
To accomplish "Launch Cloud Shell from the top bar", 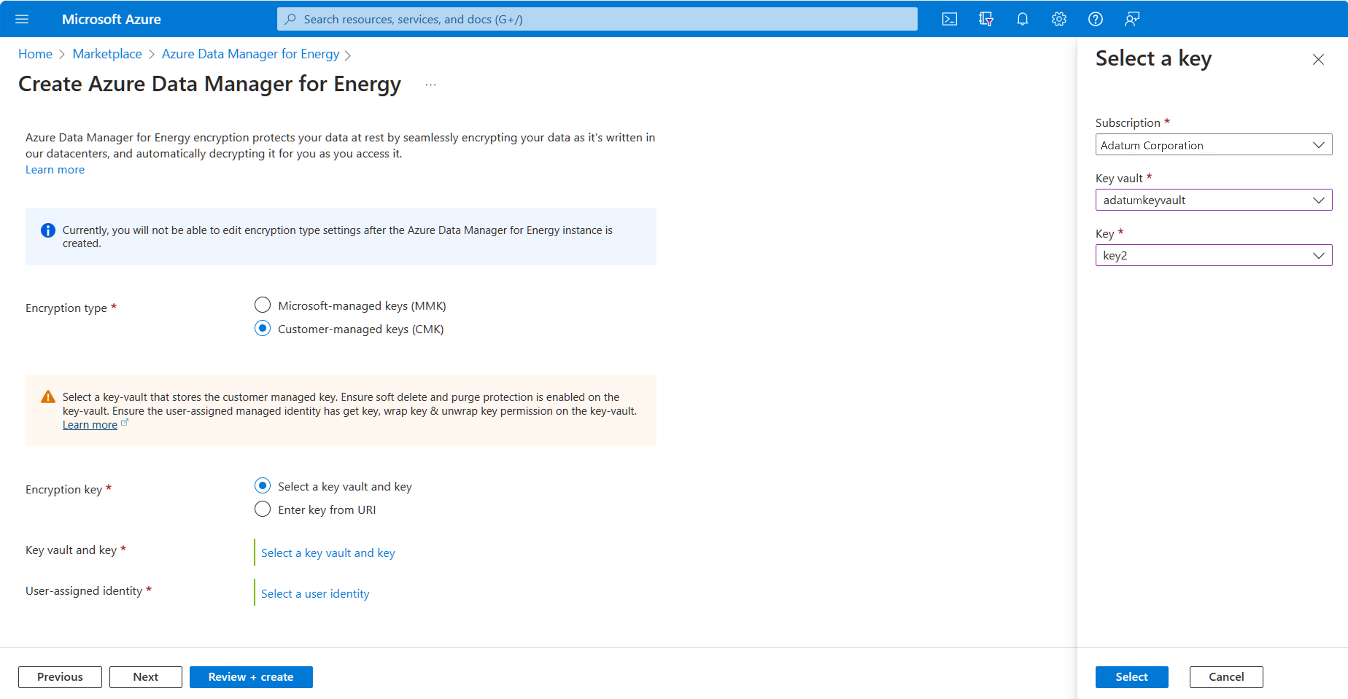I will tap(949, 19).
